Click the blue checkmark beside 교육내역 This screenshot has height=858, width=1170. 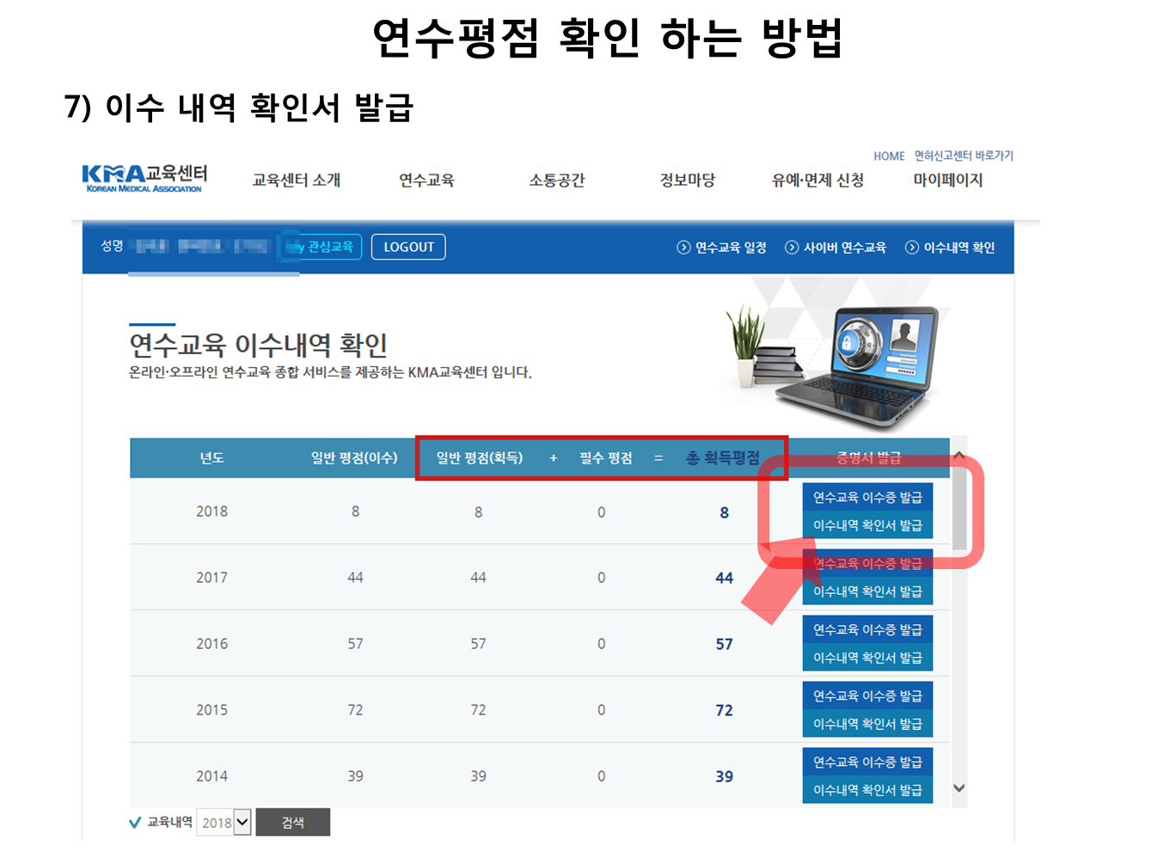[x=135, y=823]
